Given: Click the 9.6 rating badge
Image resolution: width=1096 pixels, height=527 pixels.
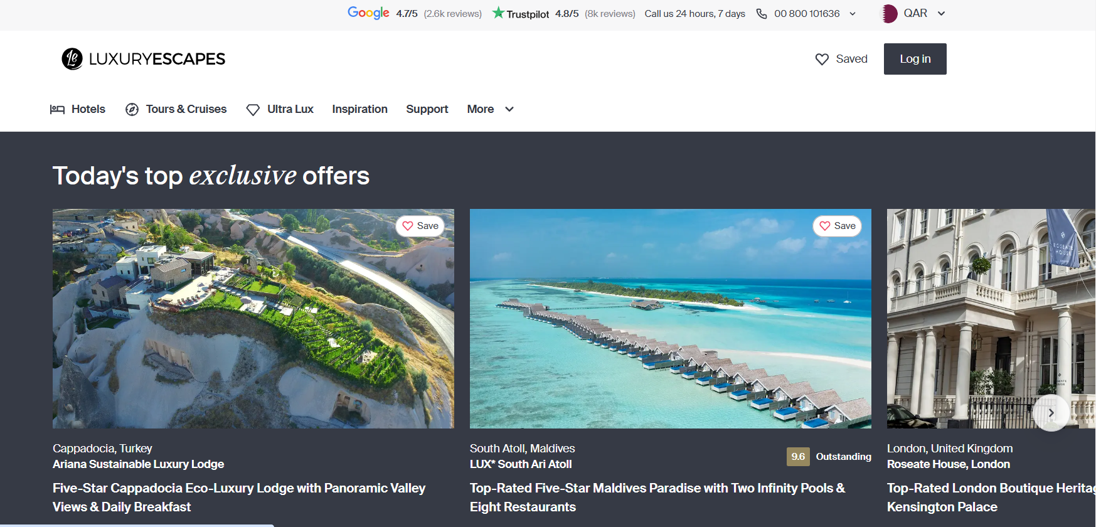Looking at the screenshot, I should point(798,457).
